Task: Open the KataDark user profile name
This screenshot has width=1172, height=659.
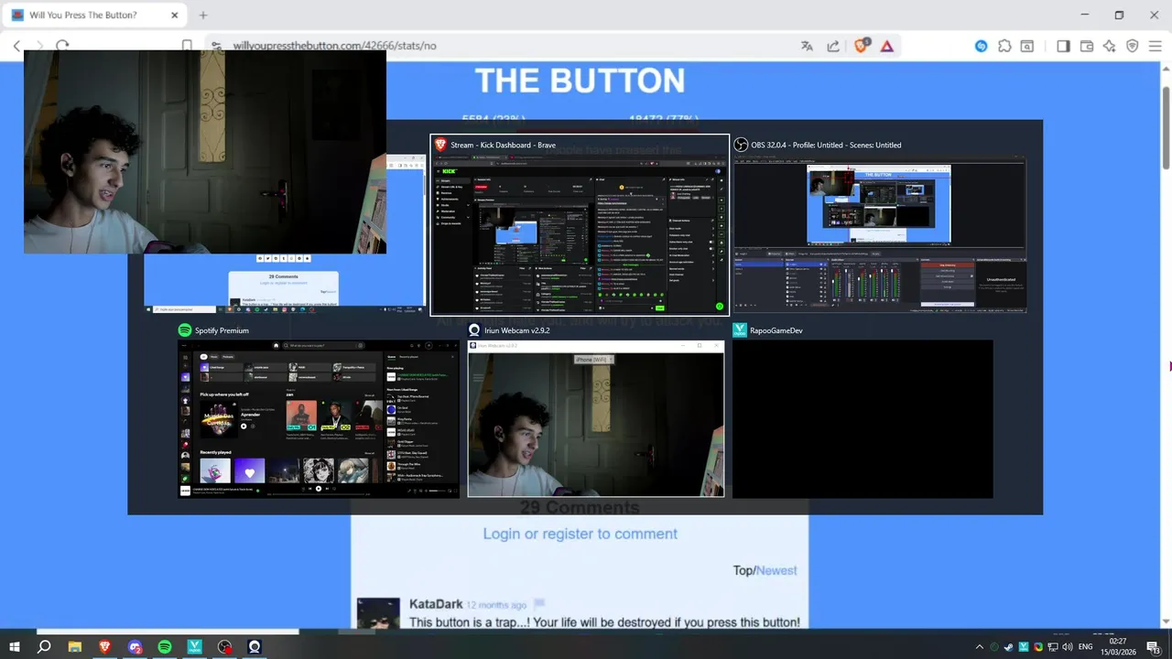Action: (436, 604)
